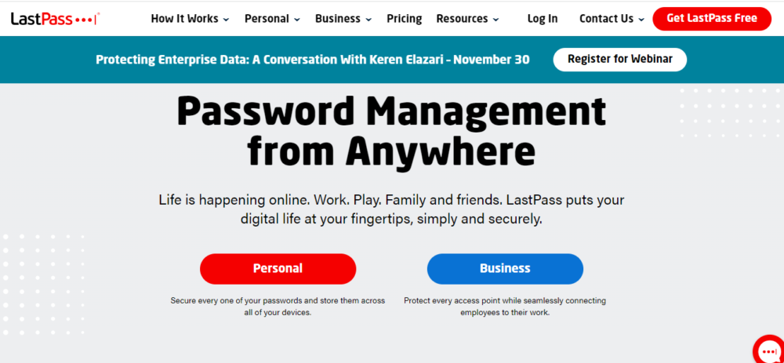
Task: Click the Password Management from Anywhere heading
Action: [x=391, y=131]
